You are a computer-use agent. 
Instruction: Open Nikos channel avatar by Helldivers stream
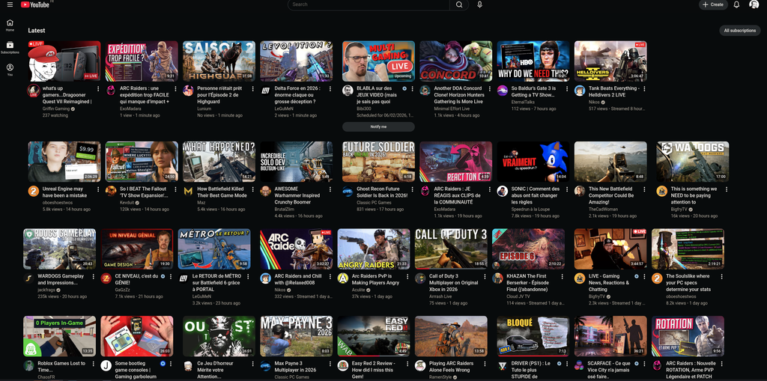click(580, 91)
